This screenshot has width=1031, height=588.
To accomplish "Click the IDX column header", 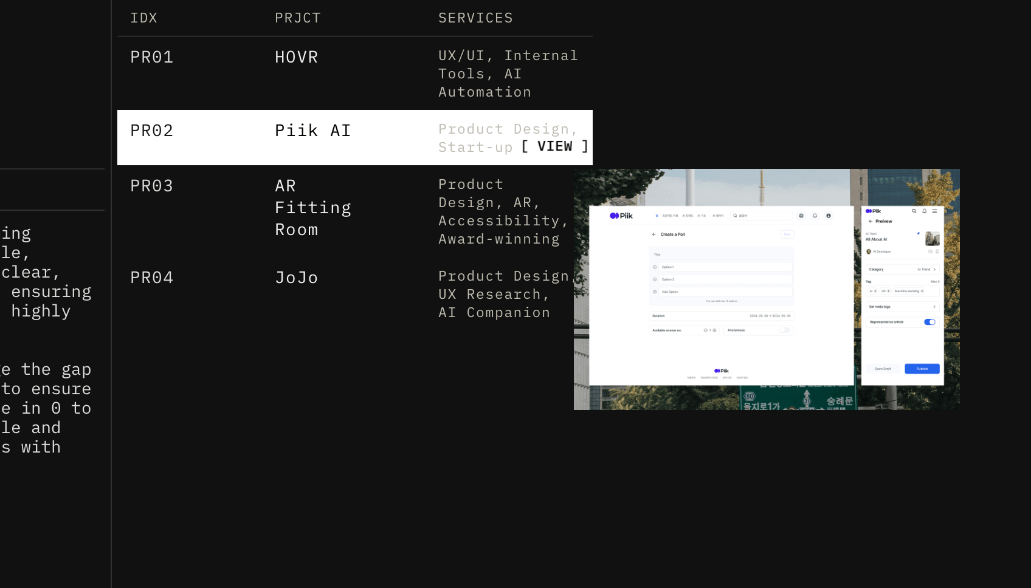I will [x=144, y=18].
